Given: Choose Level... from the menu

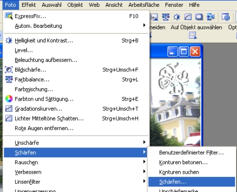Looking at the screenshot, I should (x=76, y=50).
